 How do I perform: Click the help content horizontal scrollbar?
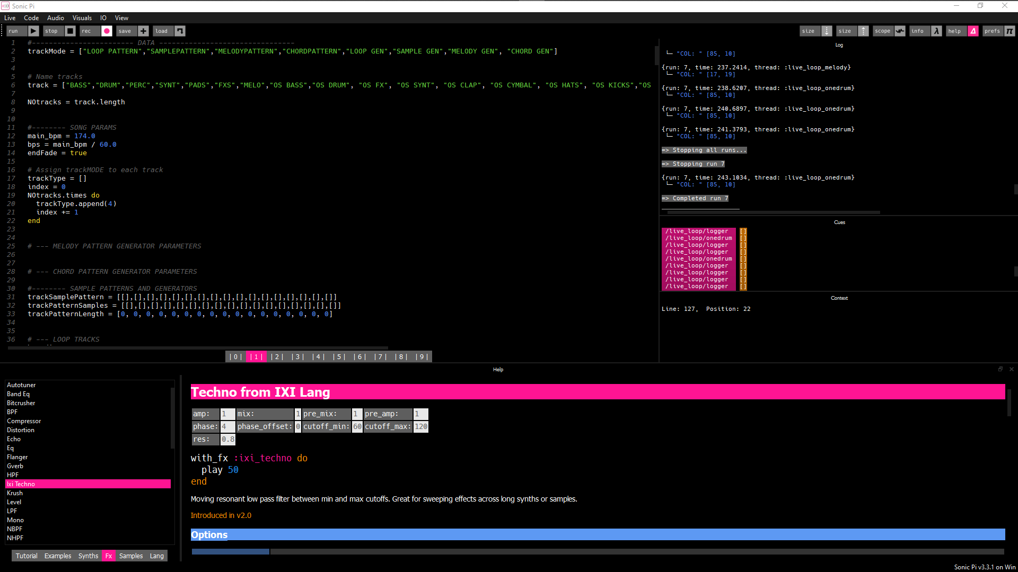(230, 552)
